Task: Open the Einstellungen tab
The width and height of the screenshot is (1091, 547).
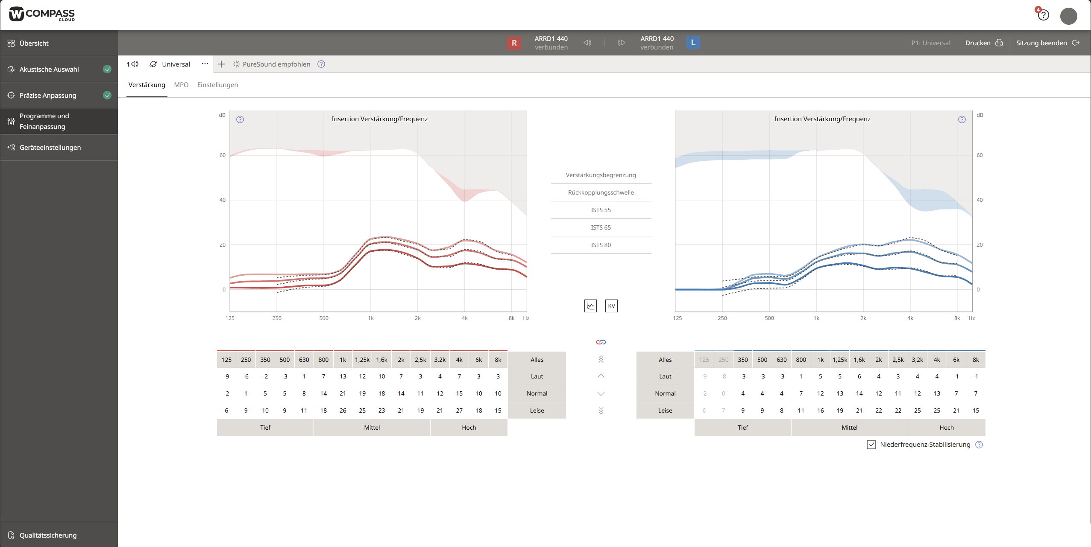Action: (x=217, y=85)
